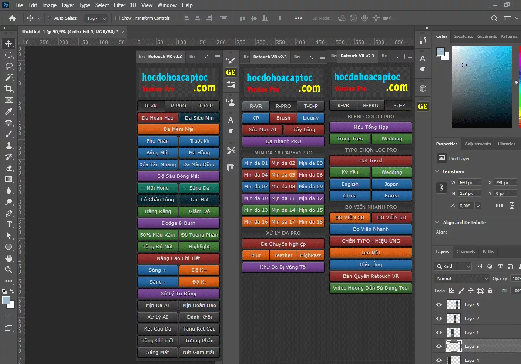
Task: Click the Da Hoàn Hảo button
Action: tap(158, 118)
